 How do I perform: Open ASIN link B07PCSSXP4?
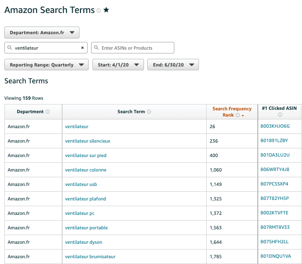[275, 185]
